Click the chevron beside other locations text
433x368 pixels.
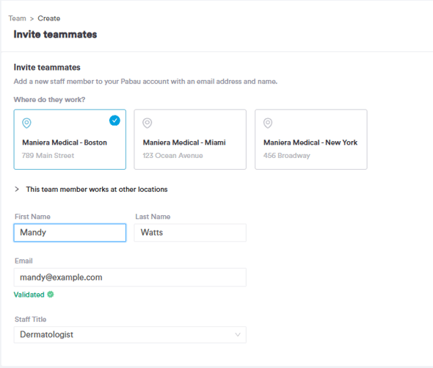click(17, 189)
